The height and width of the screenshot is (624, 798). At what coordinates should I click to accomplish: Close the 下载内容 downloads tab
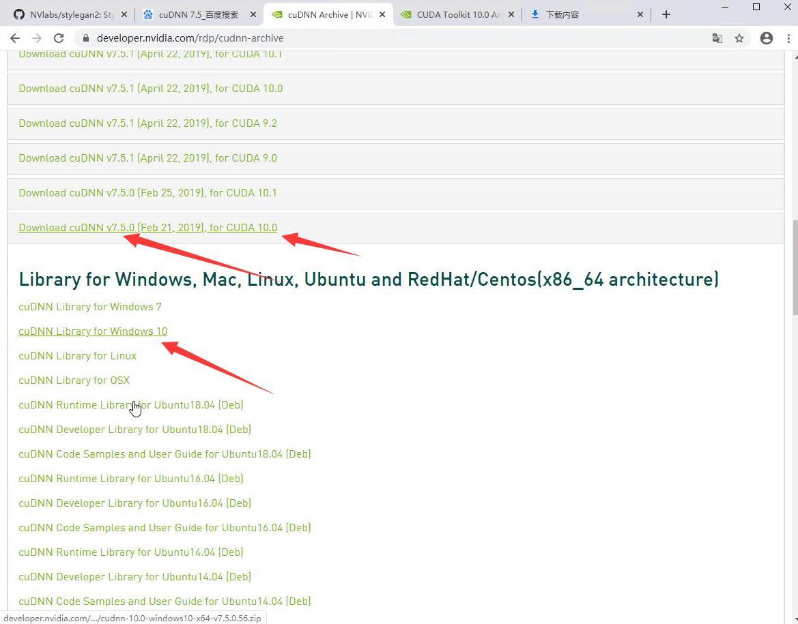[x=640, y=15]
